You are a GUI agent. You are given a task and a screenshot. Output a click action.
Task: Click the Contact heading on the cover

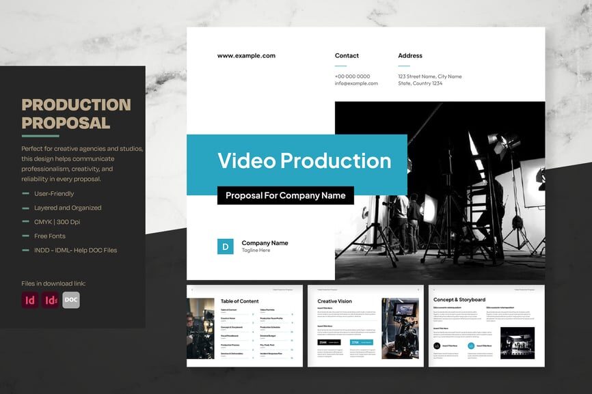tap(347, 56)
